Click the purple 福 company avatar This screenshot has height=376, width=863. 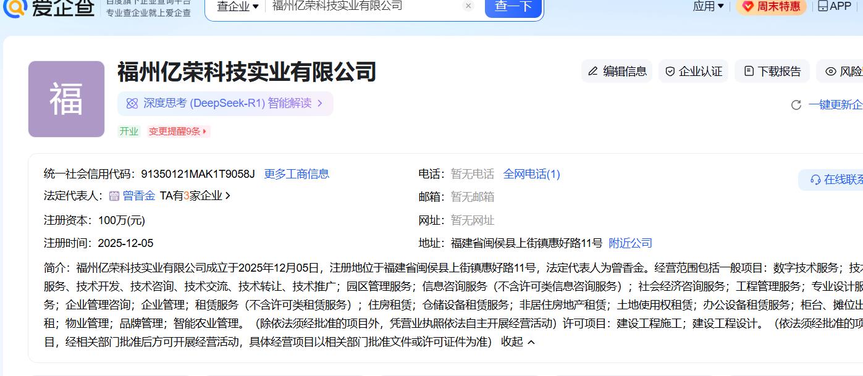point(66,99)
